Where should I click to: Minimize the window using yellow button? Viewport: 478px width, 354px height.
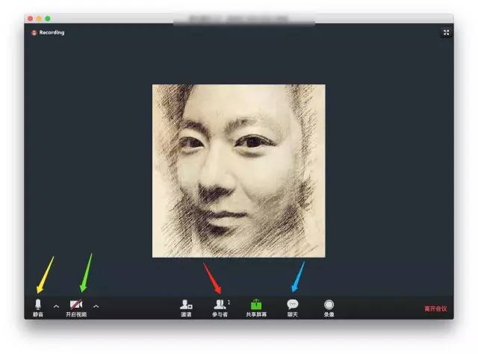(39, 18)
